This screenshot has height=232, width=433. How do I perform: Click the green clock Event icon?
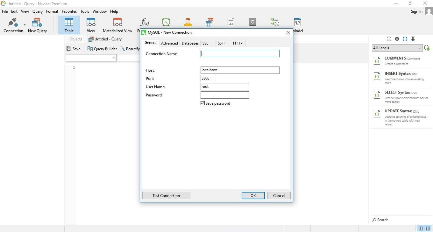166,22
